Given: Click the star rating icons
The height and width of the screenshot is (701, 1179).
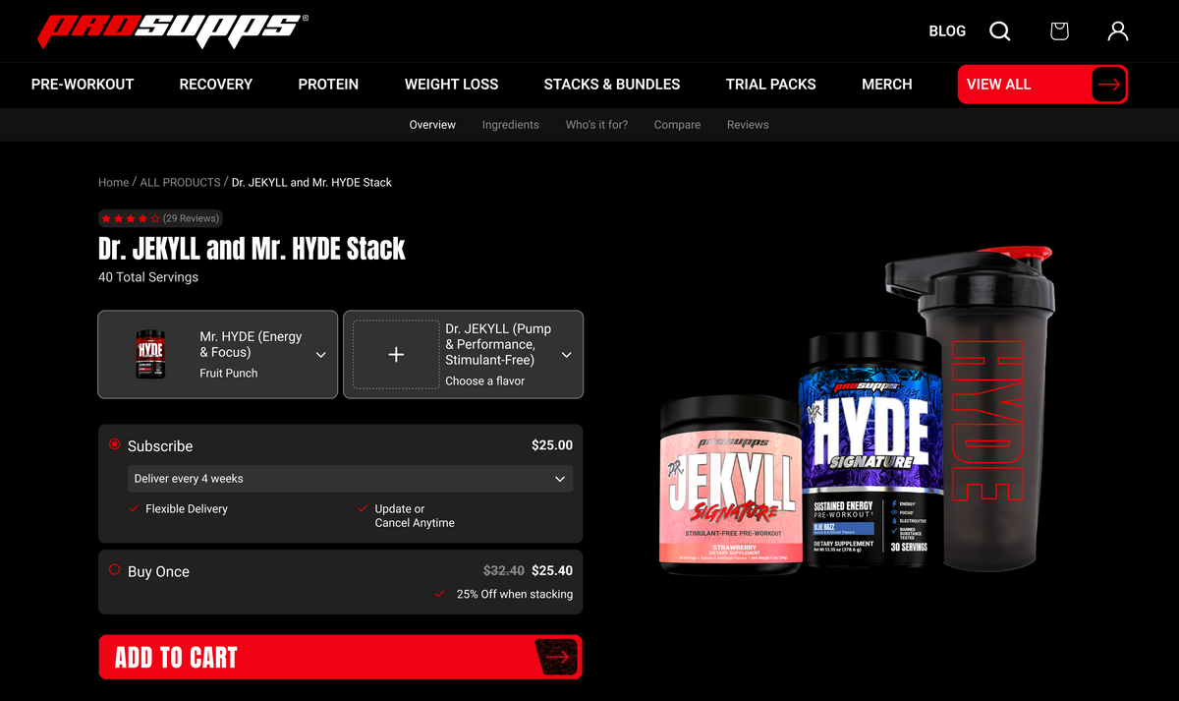Looking at the screenshot, I should click(x=131, y=218).
